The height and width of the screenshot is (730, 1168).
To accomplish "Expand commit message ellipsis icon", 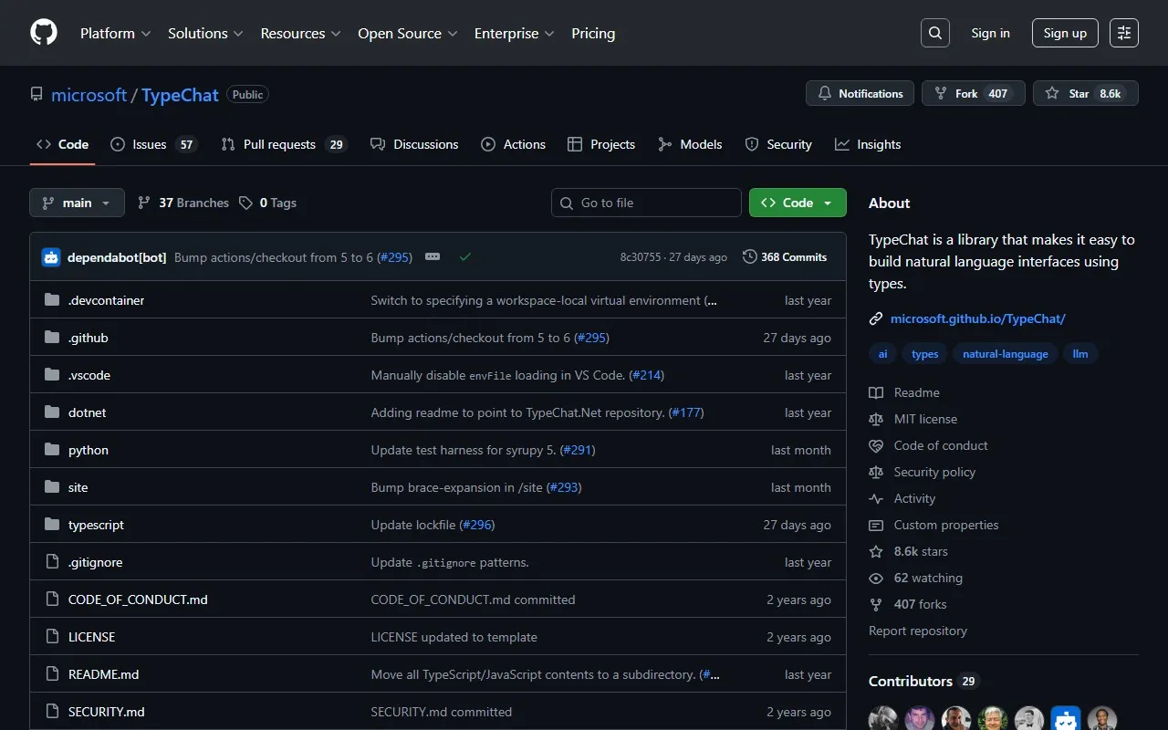I will [433, 257].
